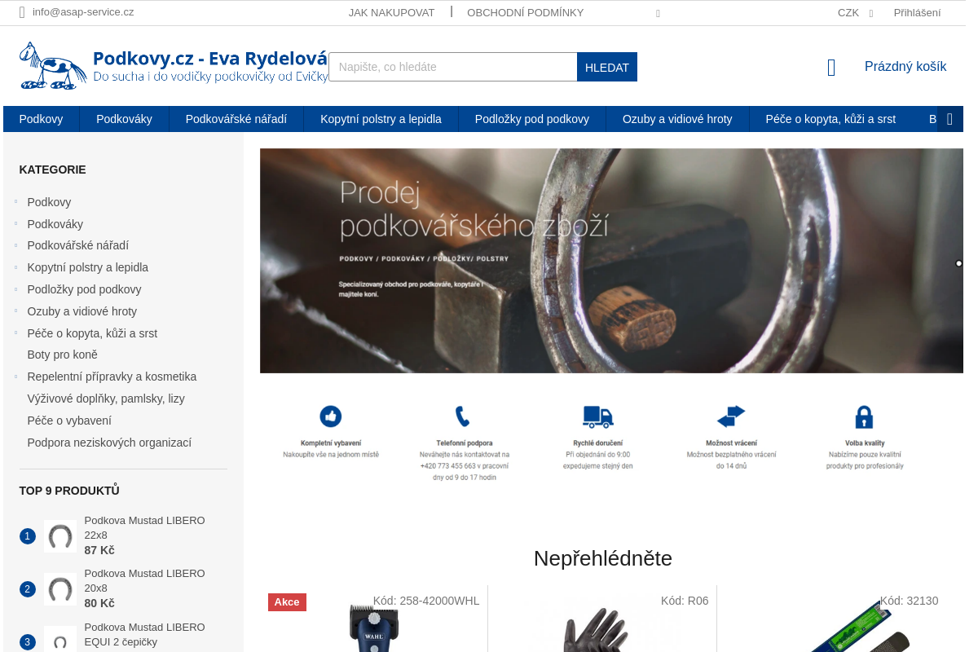The image size is (978, 652).
Task: Expand Podkováky sidebar category bullet
Action: [15, 224]
